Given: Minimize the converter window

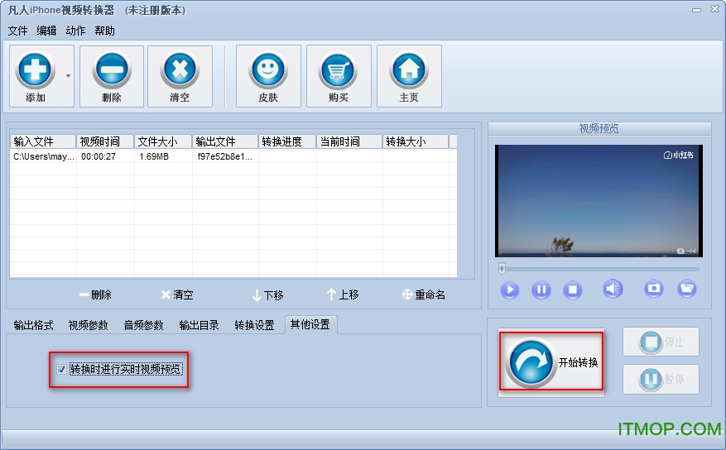Looking at the screenshot, I should tap(697, 10).
